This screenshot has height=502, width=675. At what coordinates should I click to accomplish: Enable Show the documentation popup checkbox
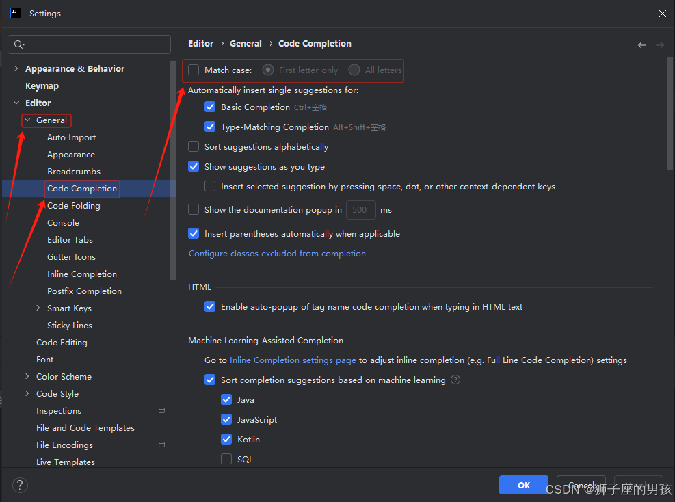pos(194,209)
